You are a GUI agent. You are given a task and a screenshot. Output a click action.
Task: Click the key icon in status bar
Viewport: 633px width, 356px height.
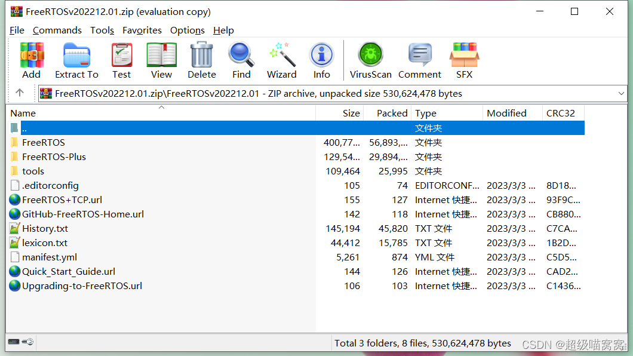28,342
